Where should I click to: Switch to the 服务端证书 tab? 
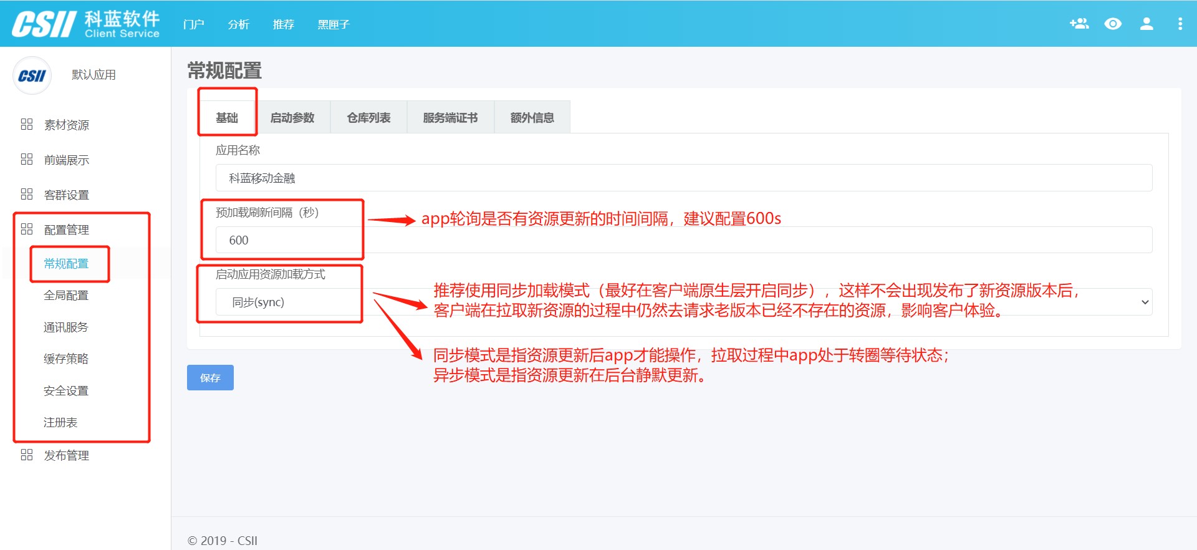click(450, 117)
